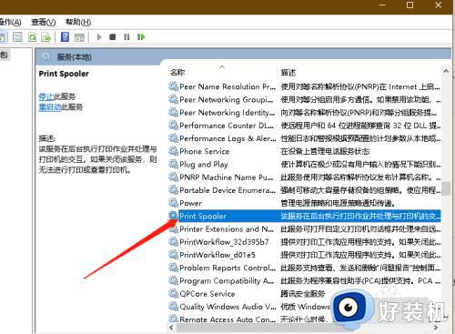The image size is (455, 334).
Task: Click the Stop Service square toolbar icon
Action: click(x=113, y=37)
